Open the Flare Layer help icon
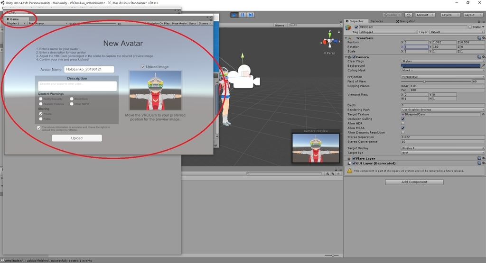Viewport: 486px width, 263px height. pos(479,158)
